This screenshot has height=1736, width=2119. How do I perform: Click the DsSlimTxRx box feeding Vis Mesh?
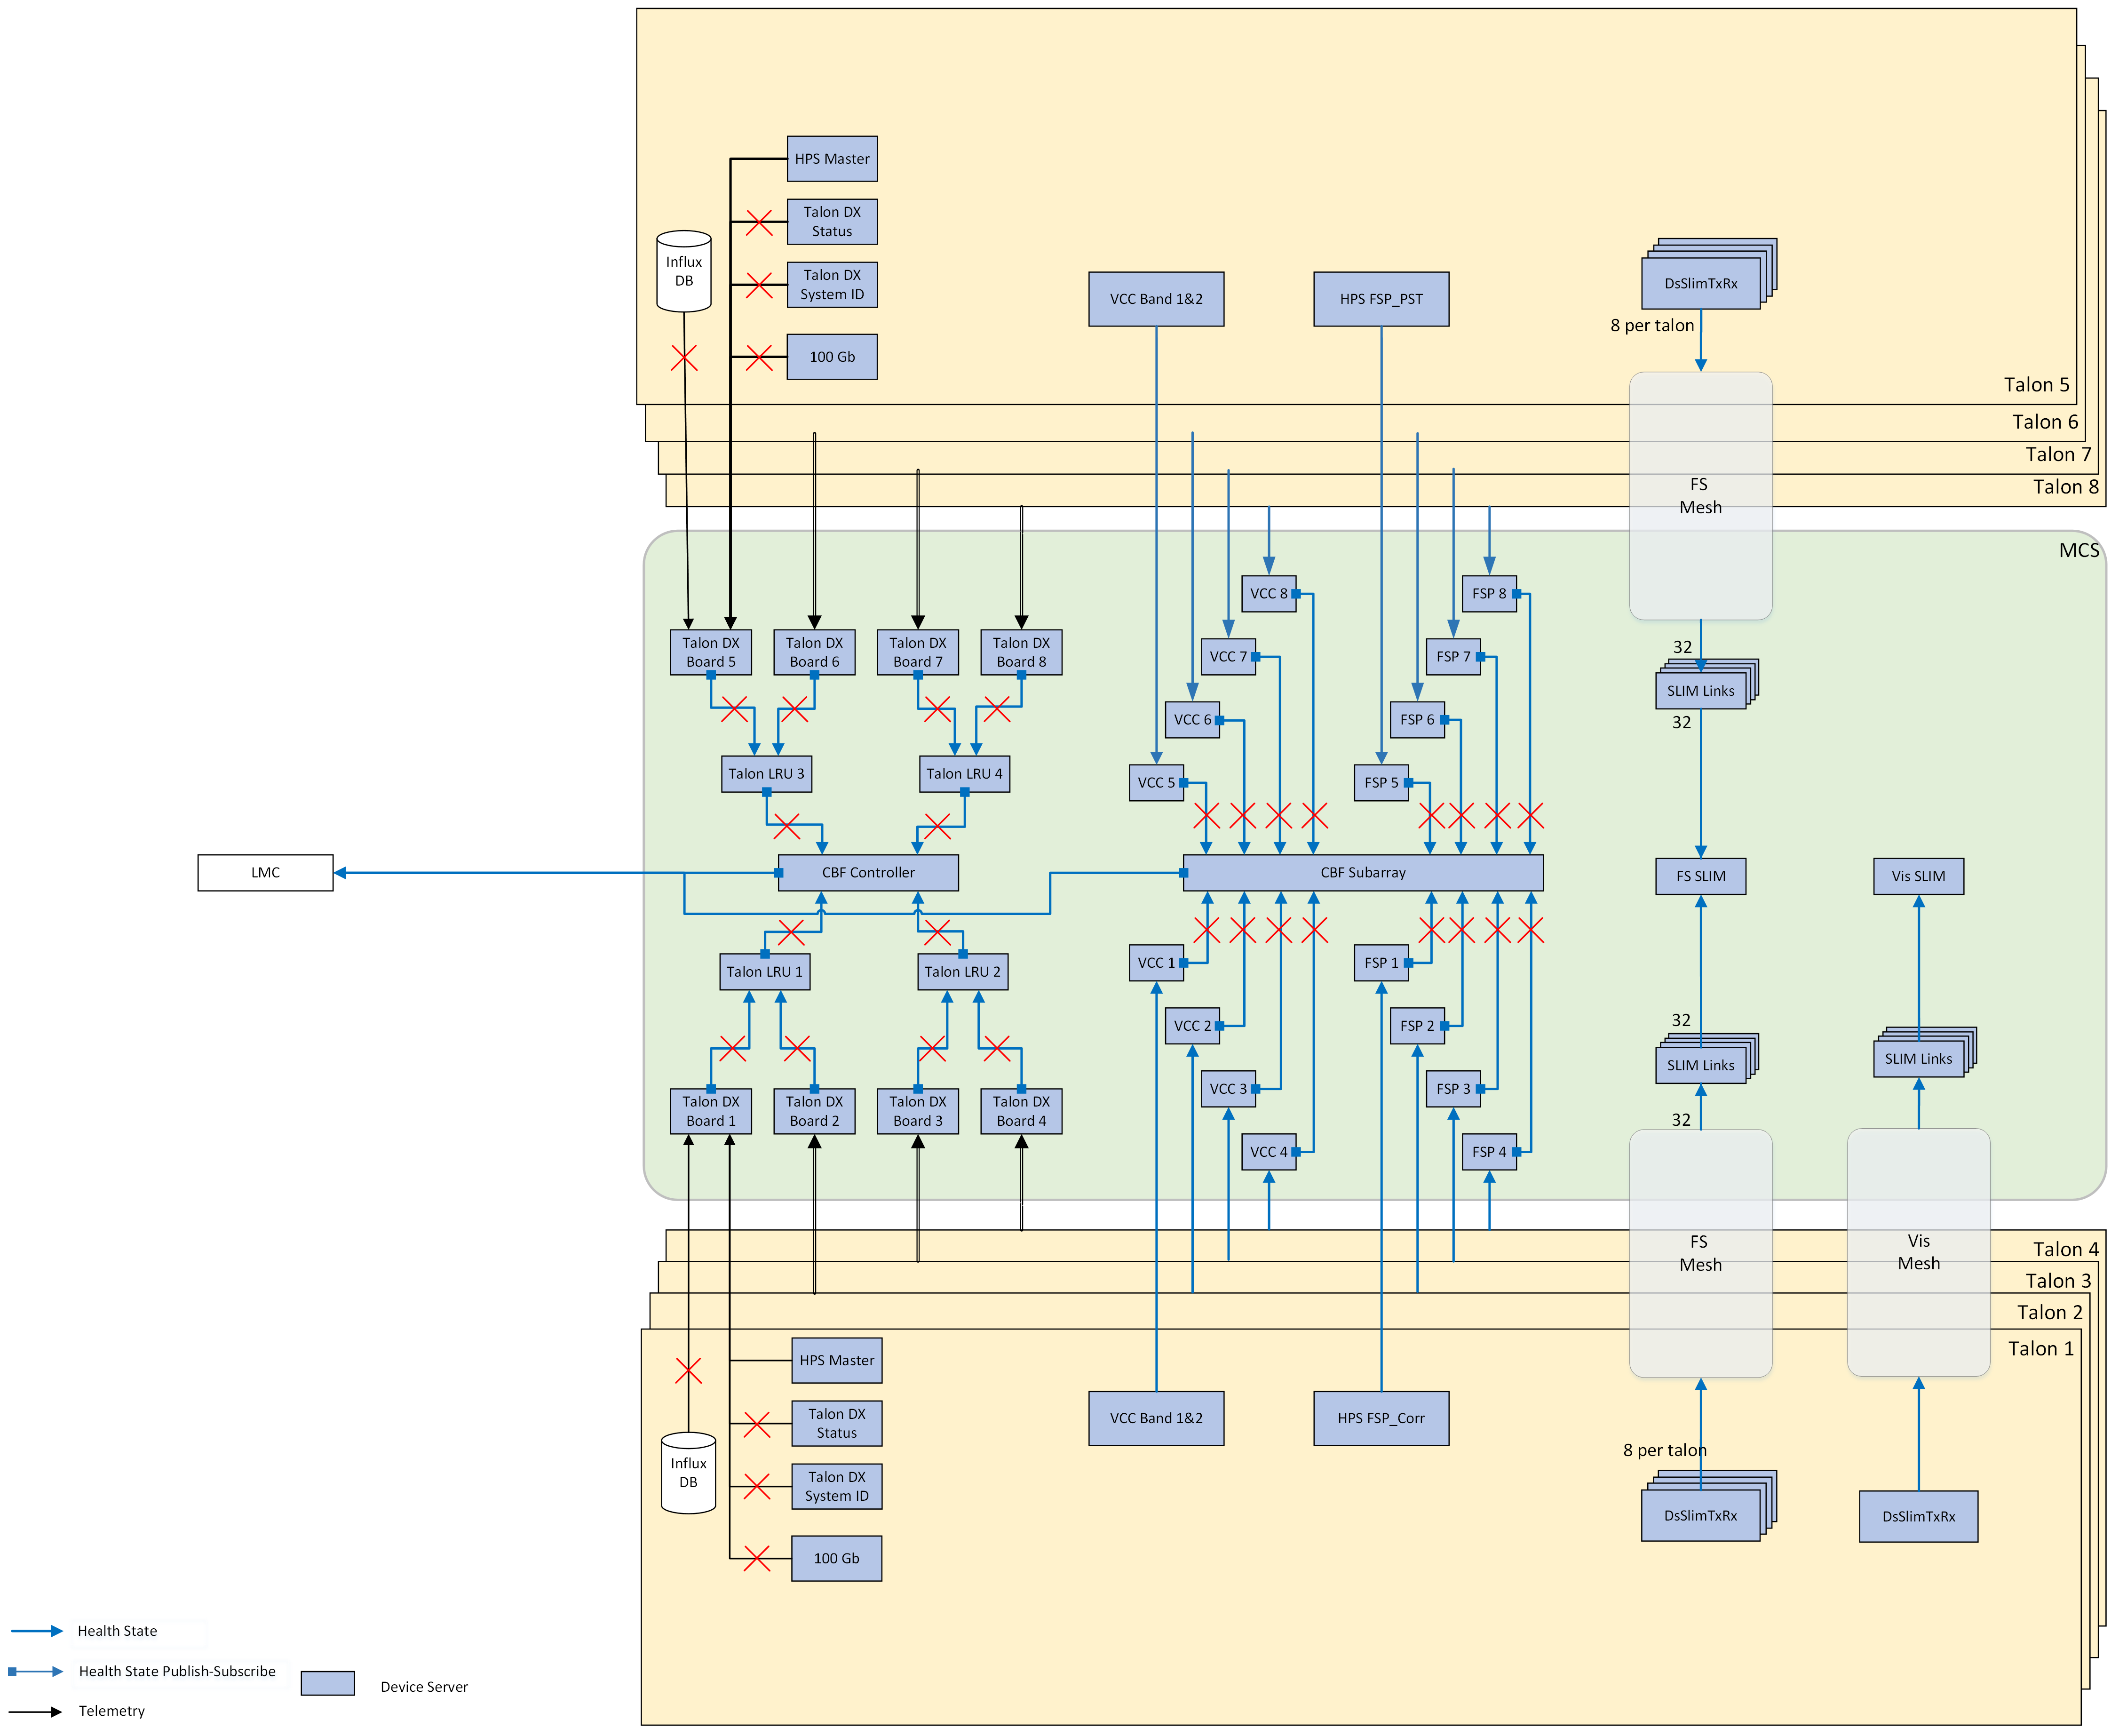click(x=1918, y=1517)
